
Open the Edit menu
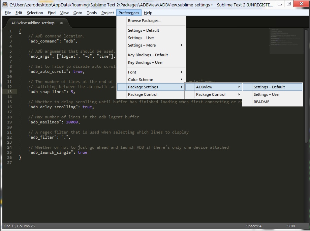tap(19, 13)
